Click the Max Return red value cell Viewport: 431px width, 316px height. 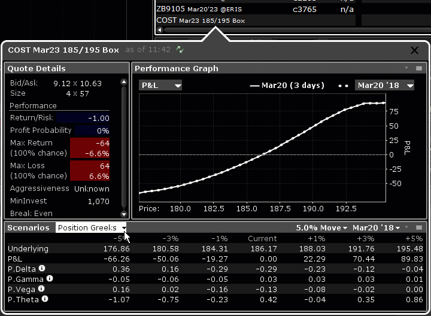tap(89, 148)
